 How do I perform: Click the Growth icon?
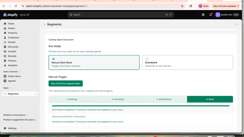[5, 42]
